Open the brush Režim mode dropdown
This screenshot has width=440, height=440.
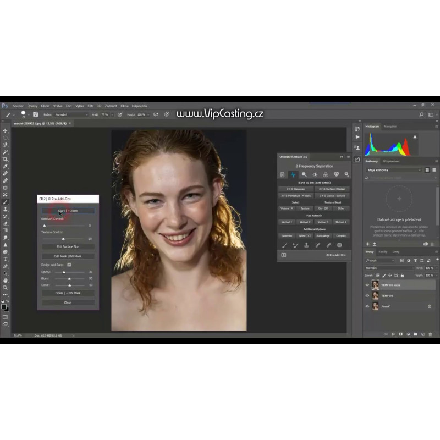tap(70, 114)
